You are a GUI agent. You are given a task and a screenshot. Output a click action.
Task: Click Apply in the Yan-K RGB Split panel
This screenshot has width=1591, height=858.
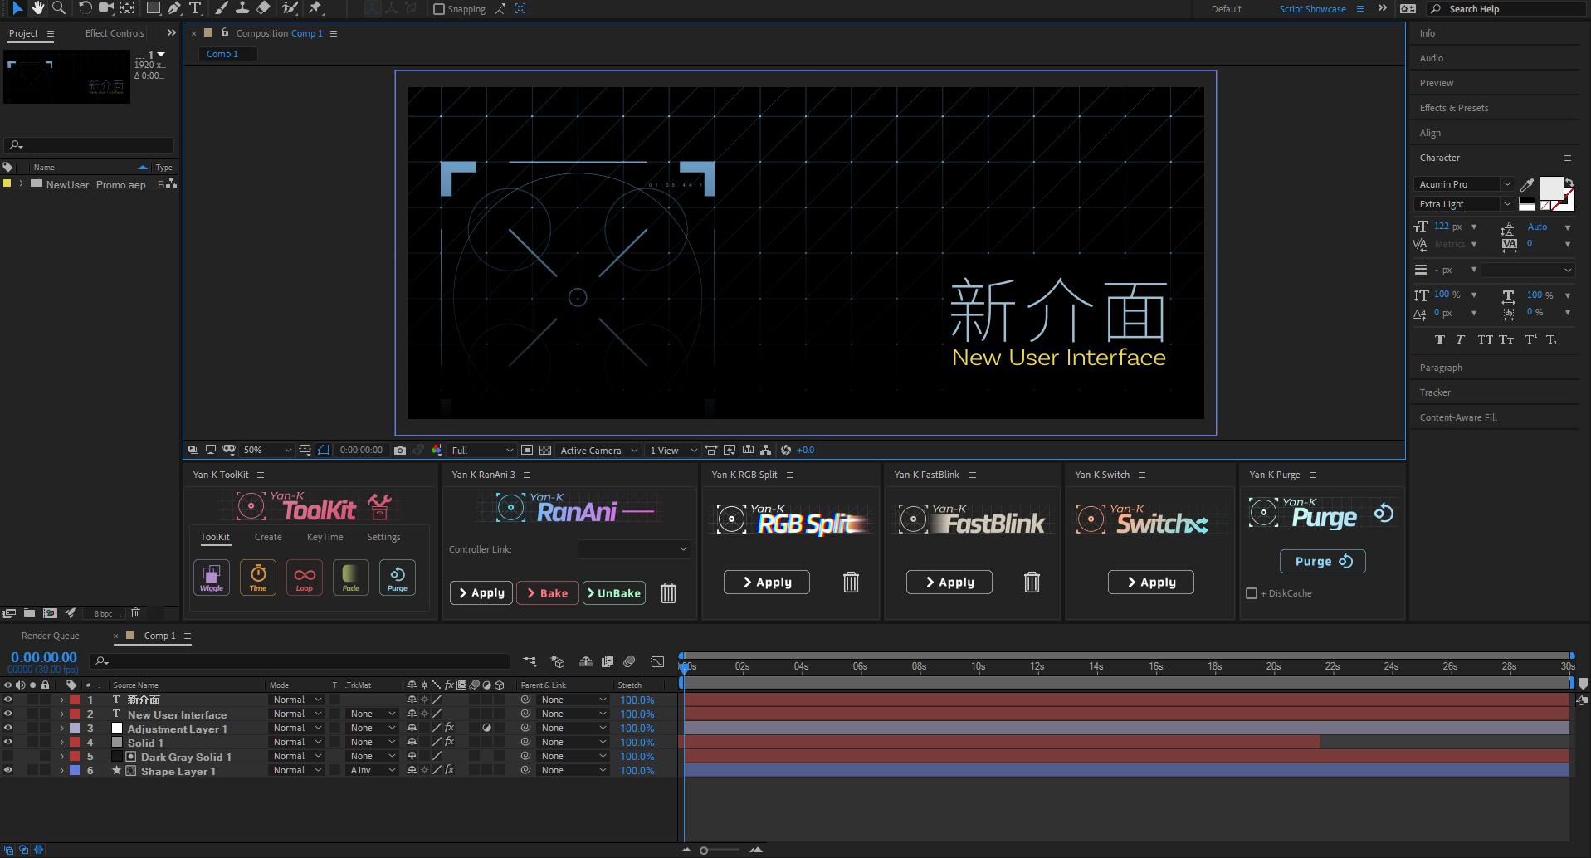point(767,583)
